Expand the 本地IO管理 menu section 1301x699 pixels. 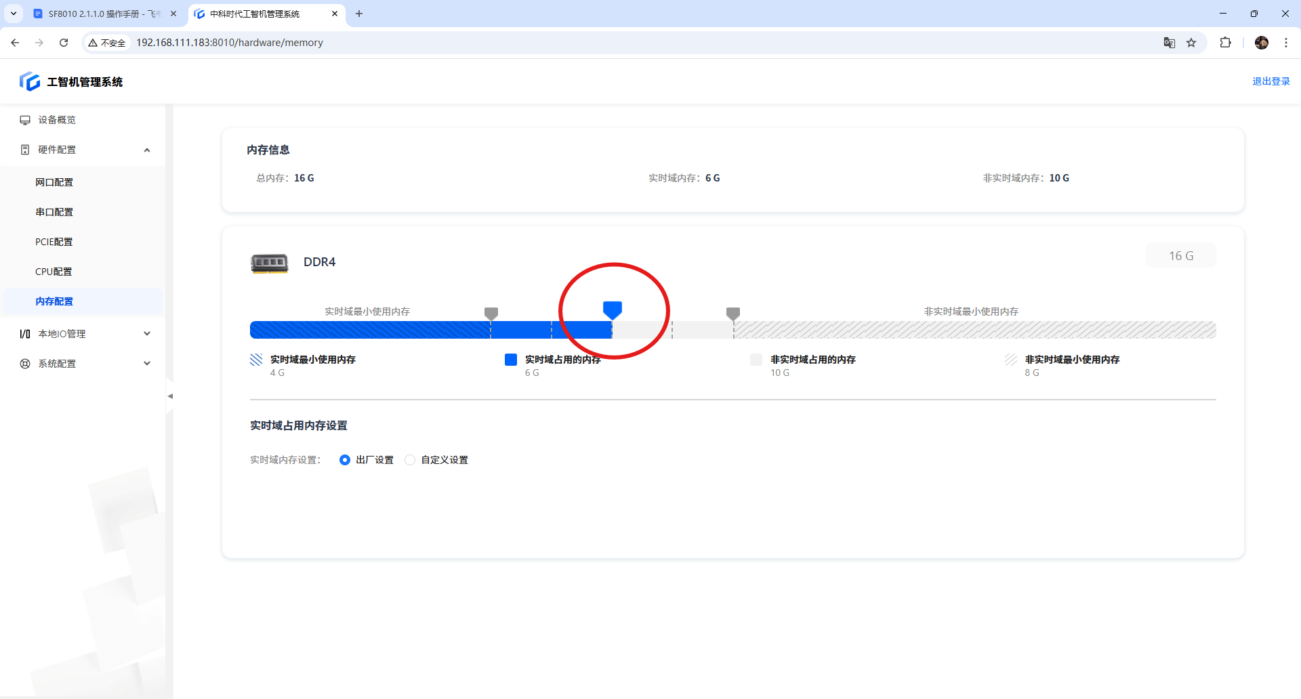147,334
